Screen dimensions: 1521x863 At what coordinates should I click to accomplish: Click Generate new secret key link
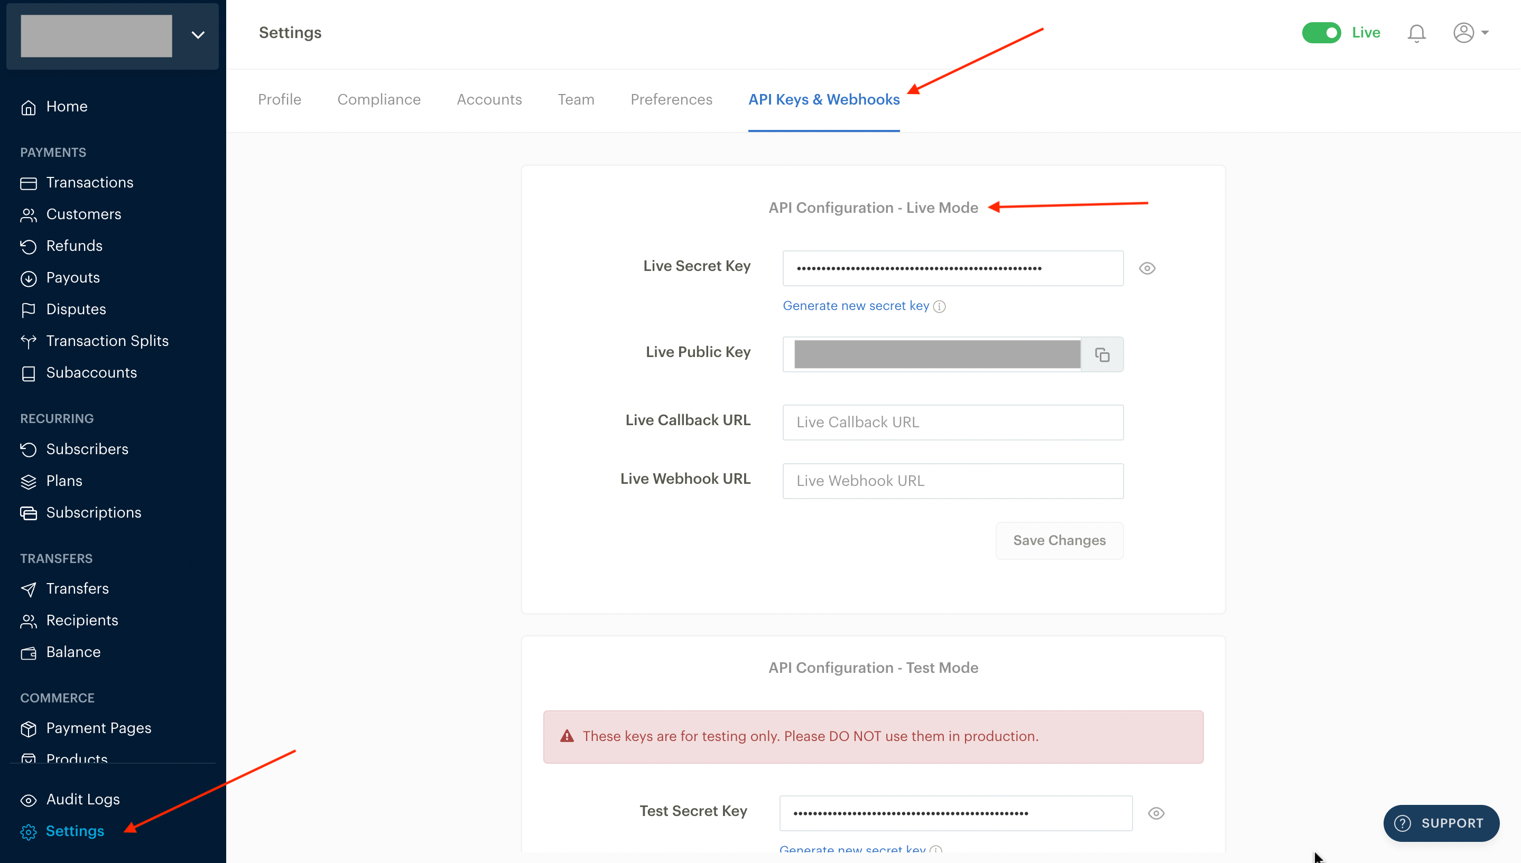pyautogui.click(x=855, y=305)
